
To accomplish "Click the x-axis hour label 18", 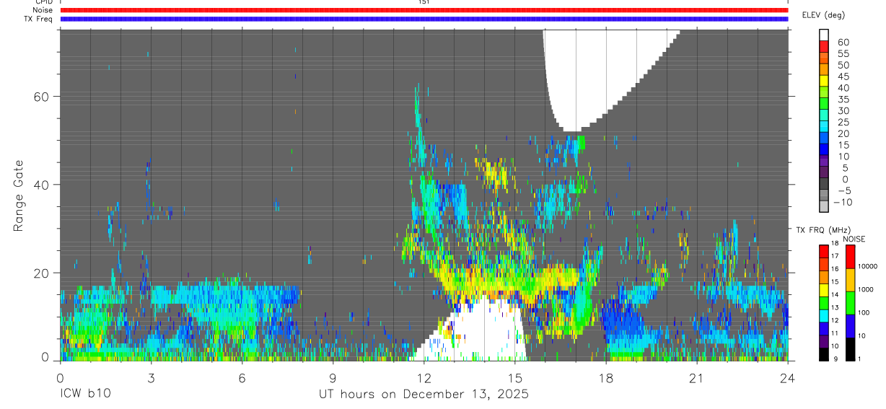I will (606, 378).
